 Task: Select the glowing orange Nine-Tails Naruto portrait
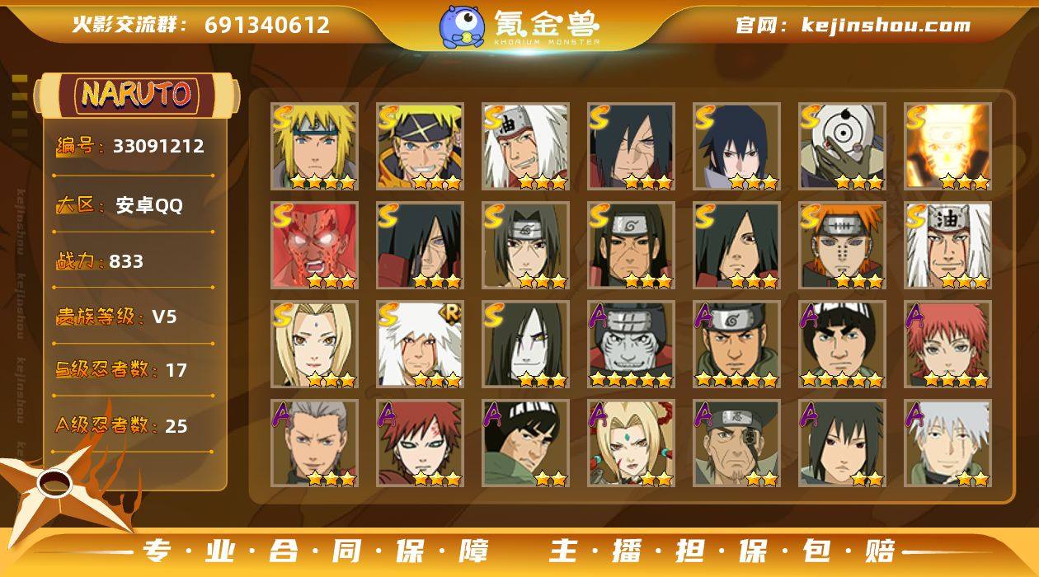[x=947, y=146]
